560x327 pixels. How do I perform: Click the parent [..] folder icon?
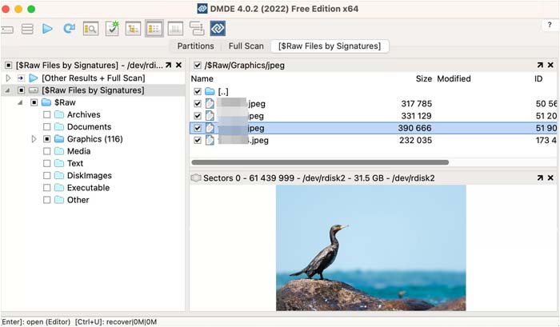pos(210,91)
